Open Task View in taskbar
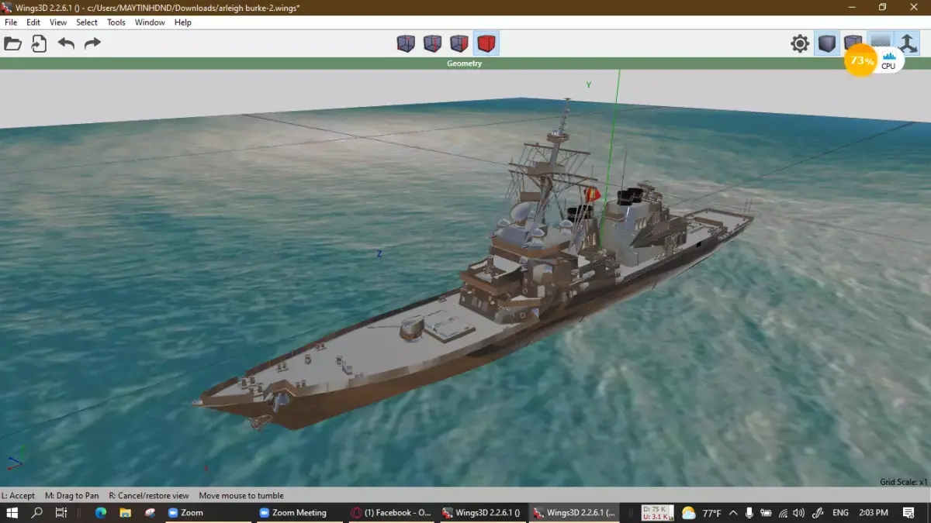This screenshot has height=523, width=931. point(61,512)
